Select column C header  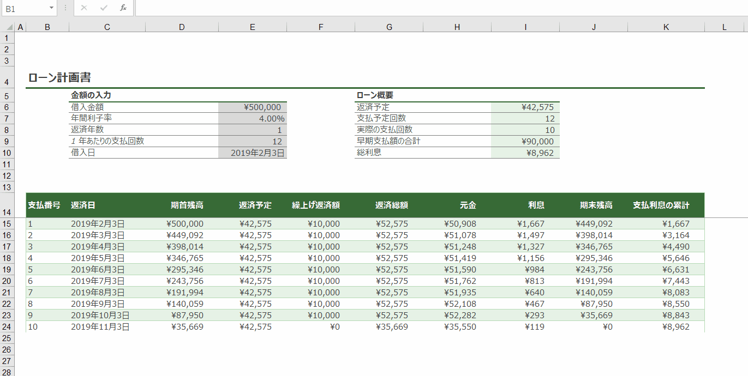point(107,27)
